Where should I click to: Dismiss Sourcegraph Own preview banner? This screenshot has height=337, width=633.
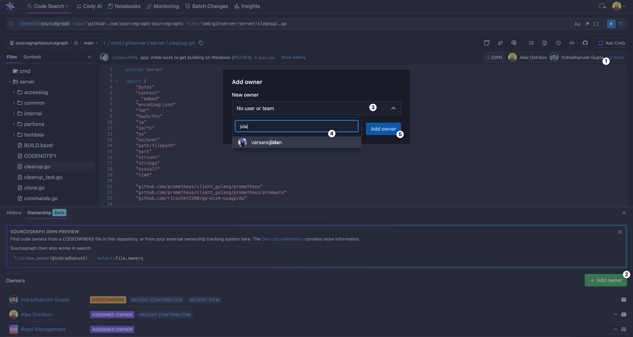pos(620,232)
